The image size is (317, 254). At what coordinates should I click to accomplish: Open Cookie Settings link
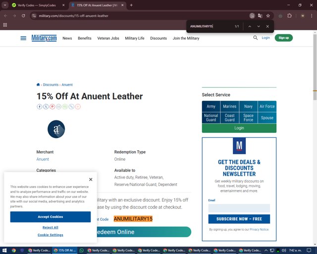tap(51, 235)
